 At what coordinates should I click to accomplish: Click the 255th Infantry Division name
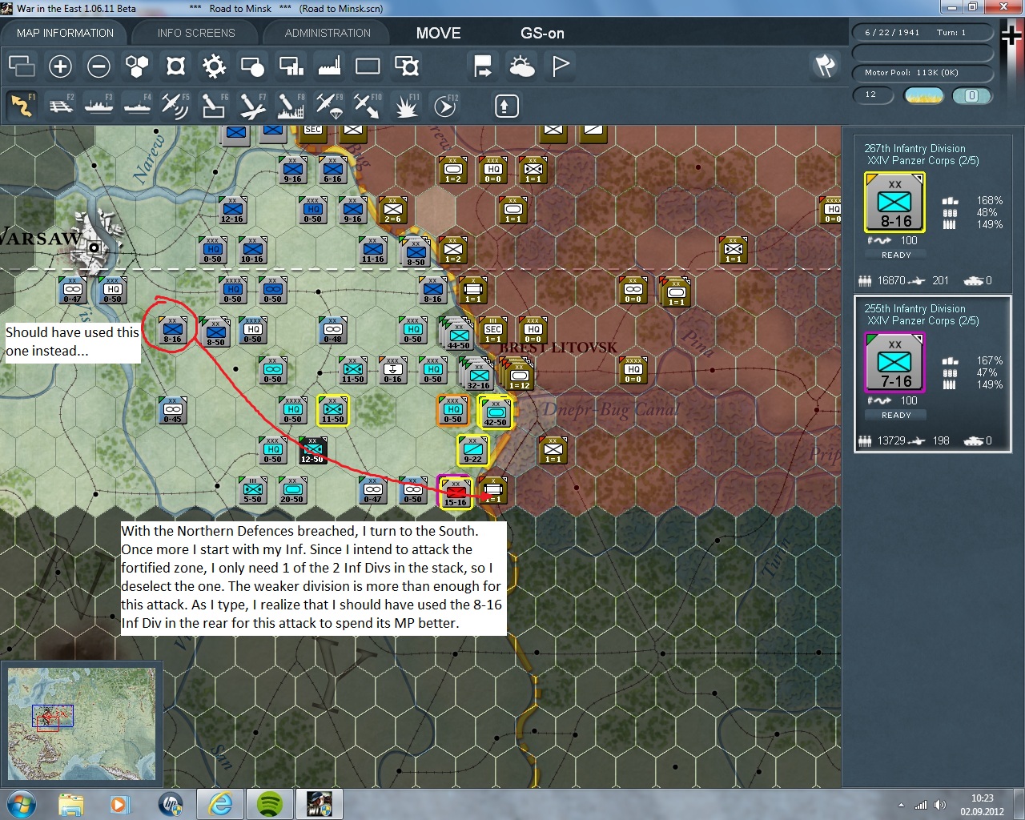[914, 309]
